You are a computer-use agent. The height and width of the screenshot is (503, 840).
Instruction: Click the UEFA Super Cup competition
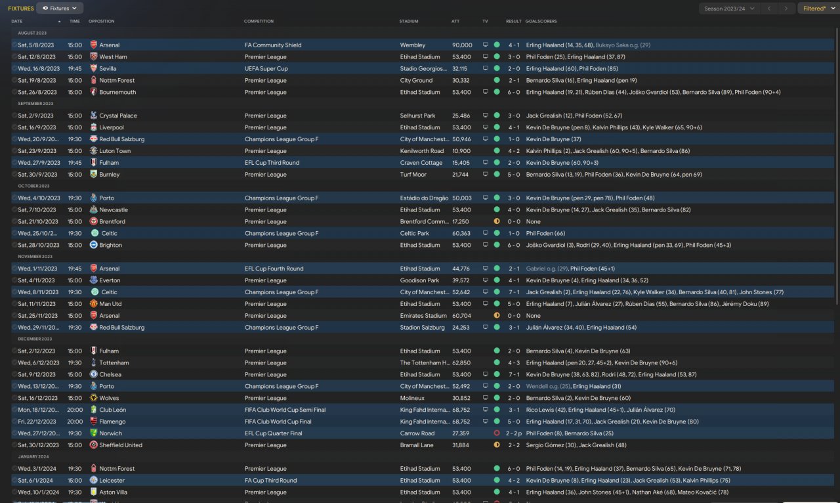266,69
